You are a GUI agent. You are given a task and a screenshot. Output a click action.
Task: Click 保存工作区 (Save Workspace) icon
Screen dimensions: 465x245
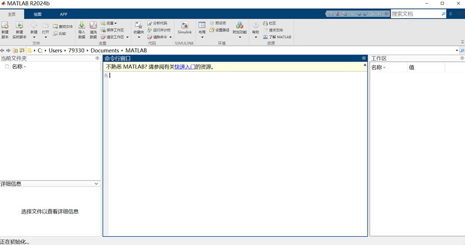click(x=103, y=30)
